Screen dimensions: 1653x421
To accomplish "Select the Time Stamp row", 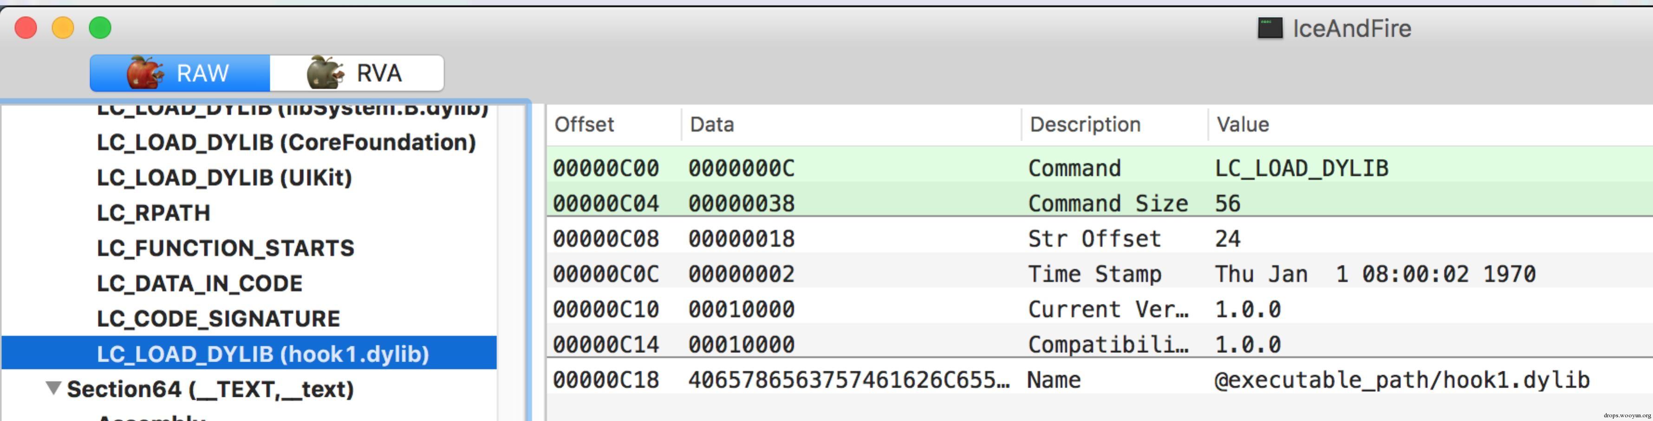I will click(1091, 274).
